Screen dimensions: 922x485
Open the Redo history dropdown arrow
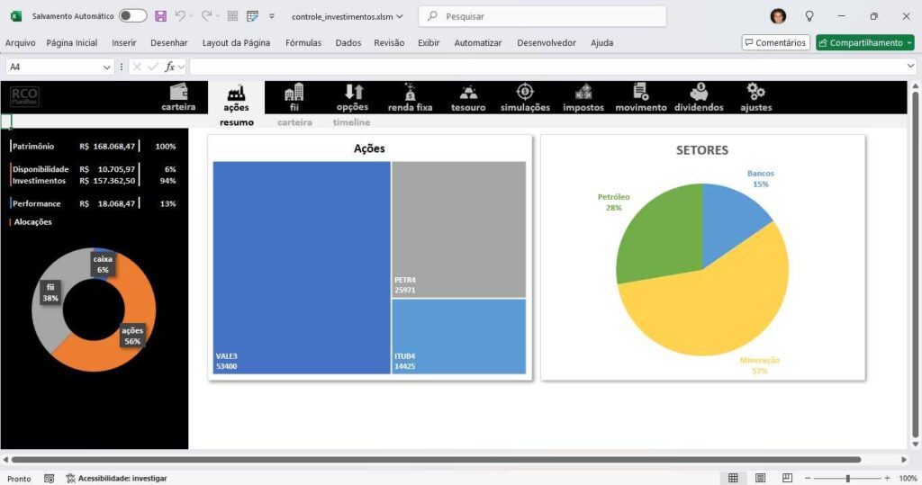click(217, 16)
